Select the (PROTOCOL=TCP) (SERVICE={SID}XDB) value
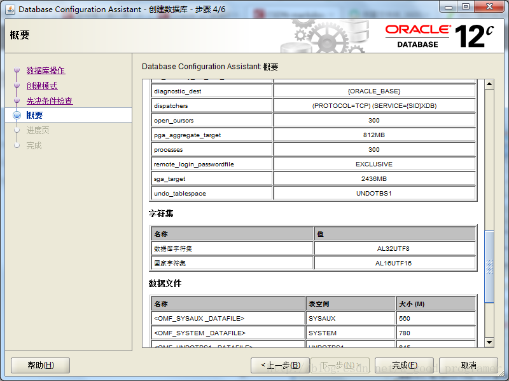This screenshot has height=381, width=509. (374, 105)
